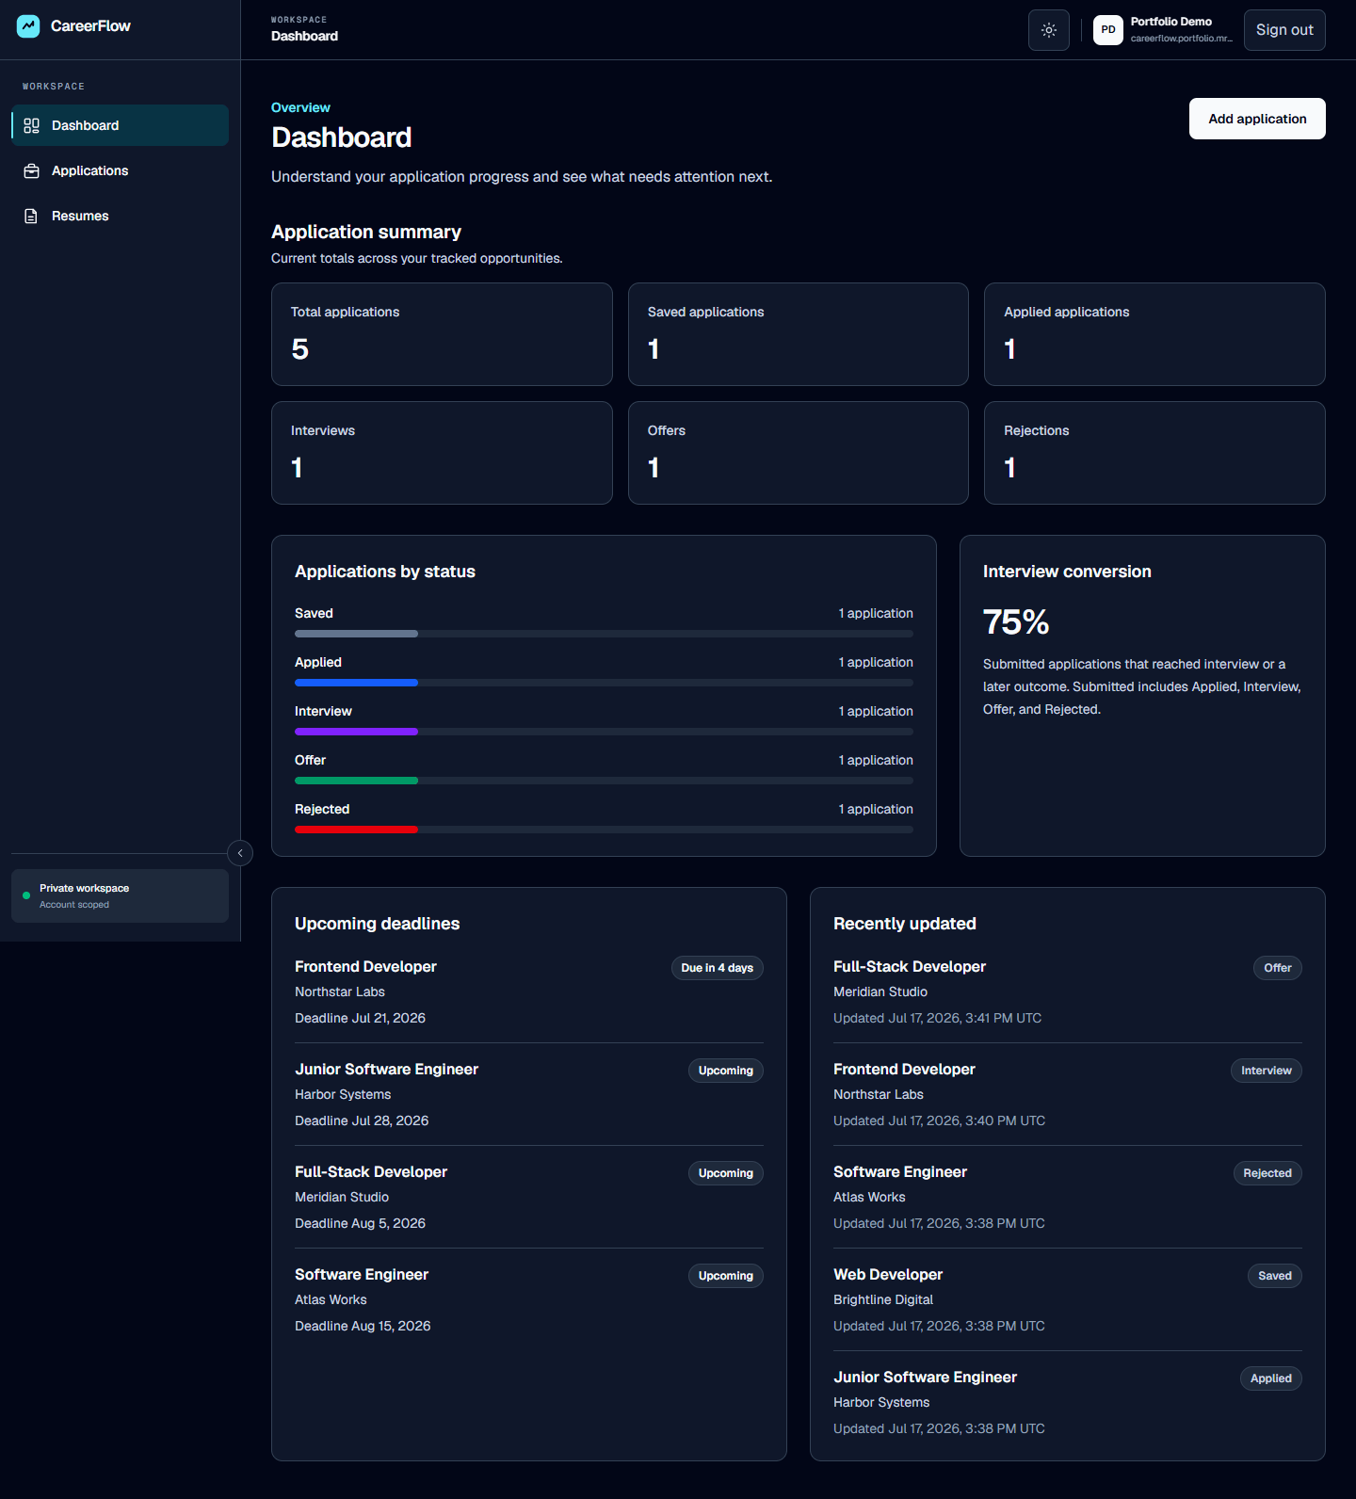Open Full-Stack Developer in Recently updated
The image size is (1356, 1499).
(x=910, y=967)
